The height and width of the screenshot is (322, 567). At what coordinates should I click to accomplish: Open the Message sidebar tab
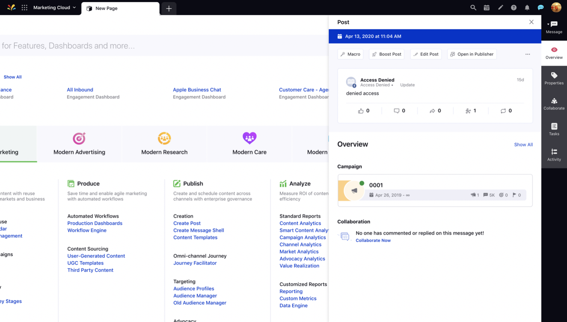pyautogui.click(x=554, y=27)
